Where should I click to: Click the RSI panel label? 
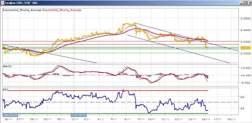point(5,90)
